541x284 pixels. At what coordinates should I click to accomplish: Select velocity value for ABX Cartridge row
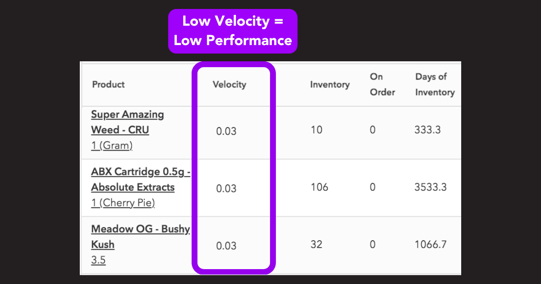tap(226, 188)
